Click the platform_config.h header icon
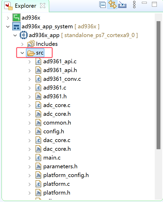The height and width of the screenshot is (202, 163). click(x=38, y=175)
